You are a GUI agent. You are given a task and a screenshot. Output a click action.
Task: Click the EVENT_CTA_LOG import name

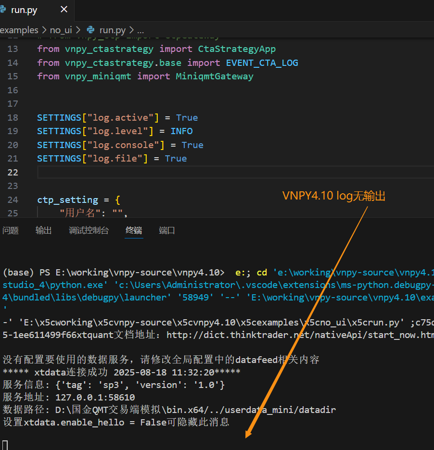pyautogui.click(x=262, y=63)
